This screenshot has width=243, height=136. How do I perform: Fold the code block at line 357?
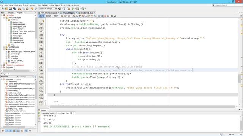click(x=46, y=101)
